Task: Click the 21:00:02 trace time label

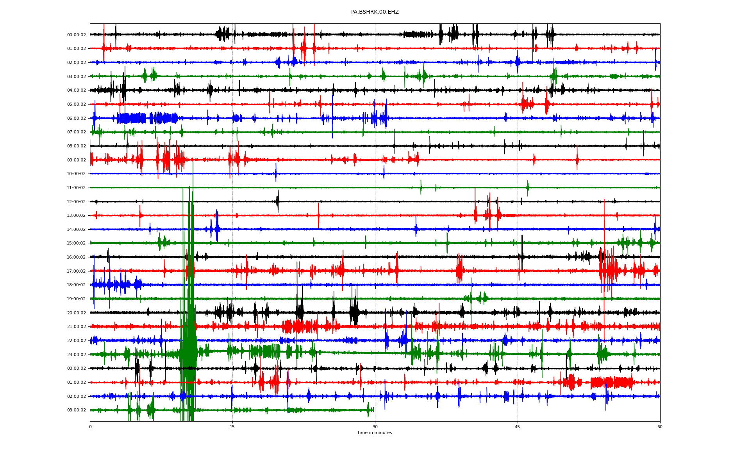Action: [76, 327]
